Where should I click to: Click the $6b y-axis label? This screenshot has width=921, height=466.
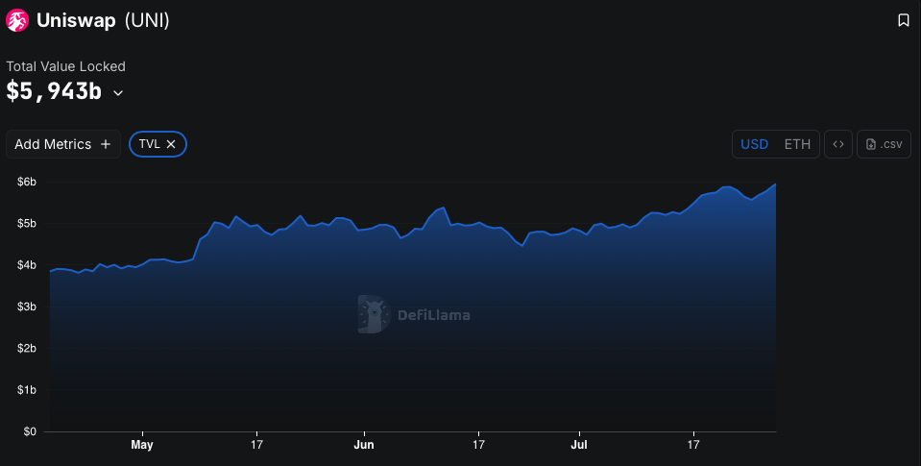(x=27, y=183)
